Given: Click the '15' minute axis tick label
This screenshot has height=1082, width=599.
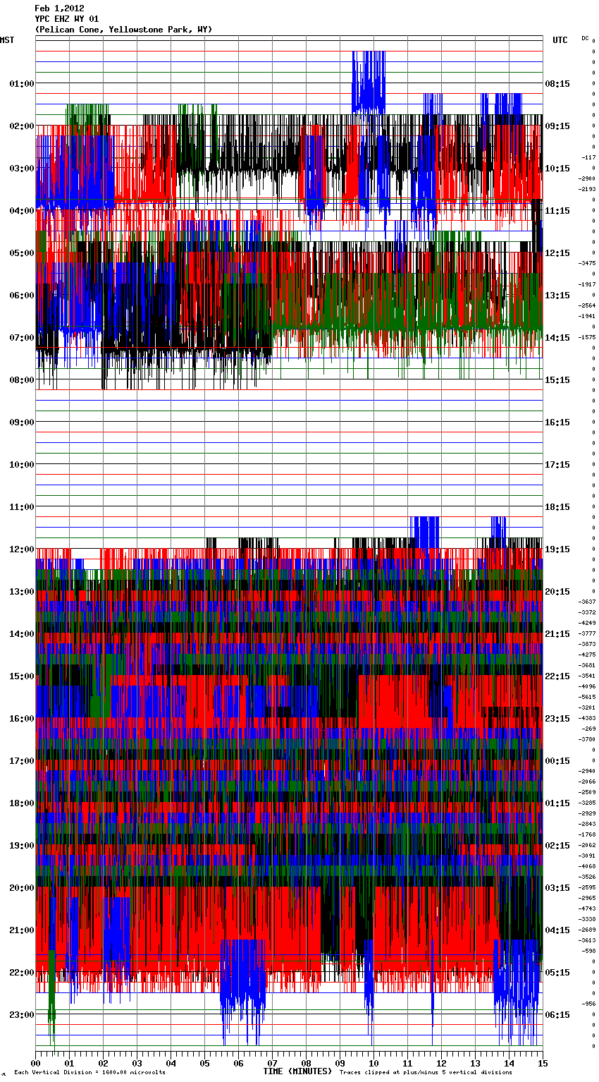Looking at the screenshot, I should (543, 1062).
